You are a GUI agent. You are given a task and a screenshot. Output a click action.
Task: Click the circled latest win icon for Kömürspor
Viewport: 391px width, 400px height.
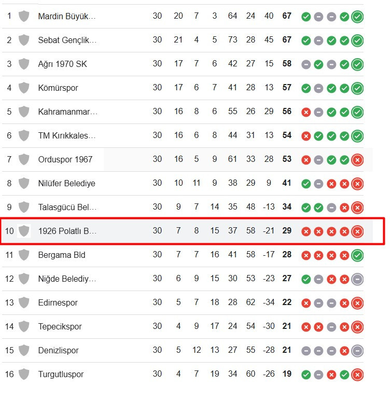pyautogui.click(x=357, y=88)
